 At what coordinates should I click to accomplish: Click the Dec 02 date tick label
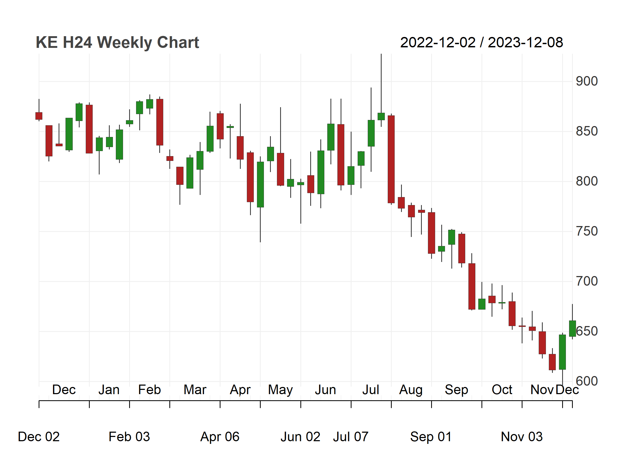tap(39, 437)
